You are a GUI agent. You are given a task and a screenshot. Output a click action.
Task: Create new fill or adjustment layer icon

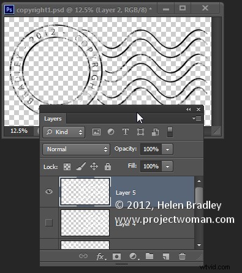[134, 256]
